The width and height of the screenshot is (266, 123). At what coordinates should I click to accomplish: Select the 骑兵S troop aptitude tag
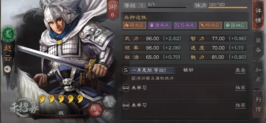[135, 25]
